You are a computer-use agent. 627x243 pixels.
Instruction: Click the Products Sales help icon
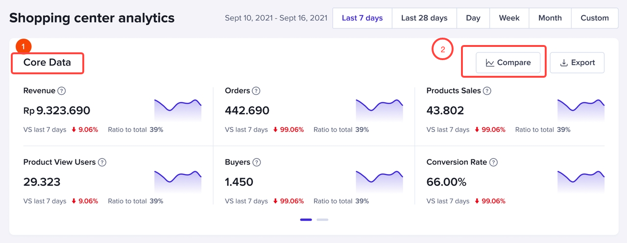coord(487,91)
